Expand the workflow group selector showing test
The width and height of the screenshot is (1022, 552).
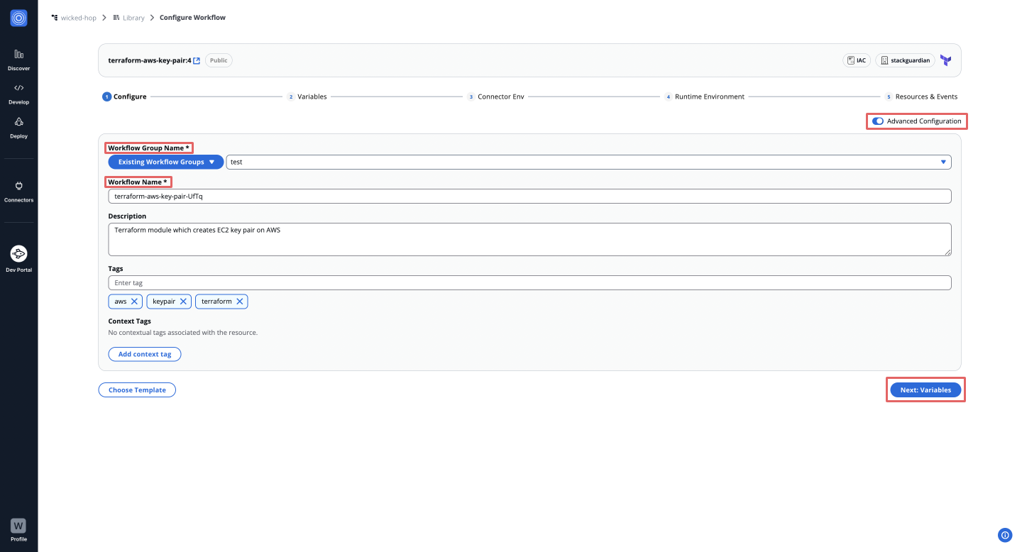click(x=943, y=162)
